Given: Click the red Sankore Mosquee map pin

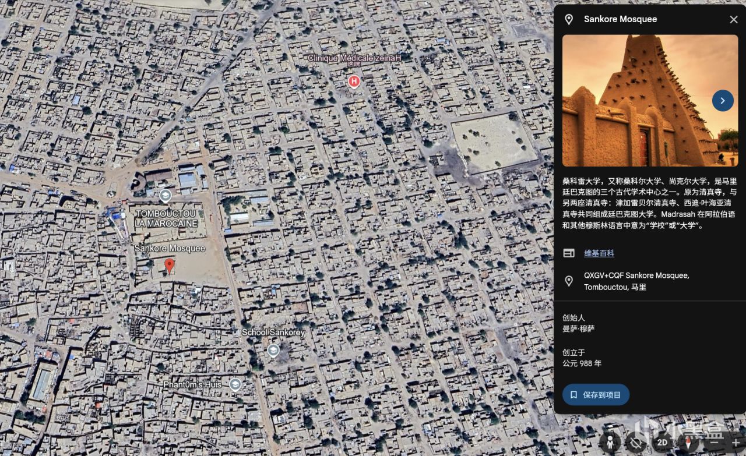Looking at the screenshot, I should 169,266.
